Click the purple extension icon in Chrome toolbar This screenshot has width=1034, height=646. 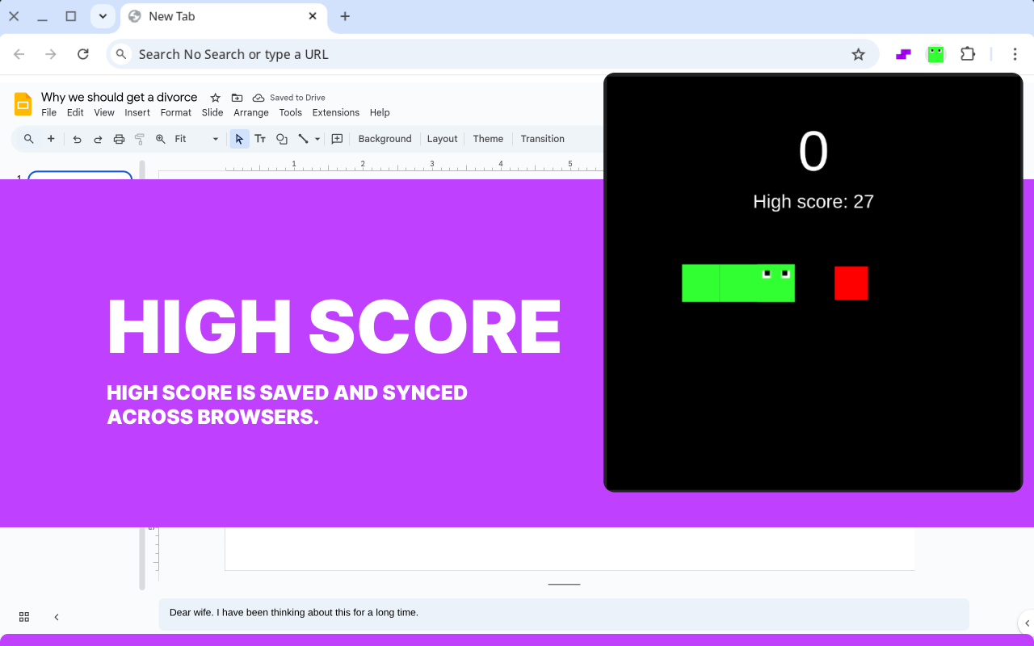coord(904,54)
